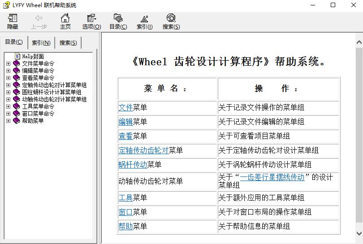This screenshot has height=244, width=363.
Task: Click the content pane vertical scrollbar
Action: coord(359,134)
